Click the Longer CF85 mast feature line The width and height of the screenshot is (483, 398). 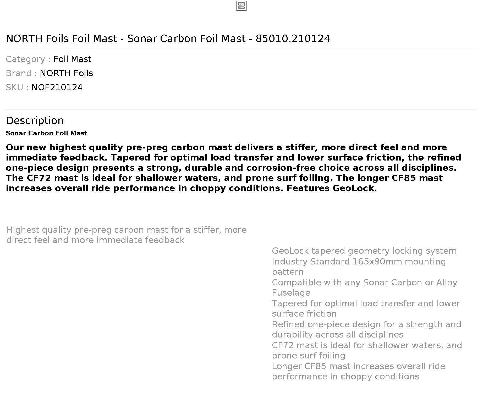[358, 371]
